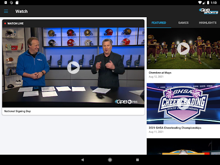
Task: Tap the Android recent apps button
Action: point(137,160)
